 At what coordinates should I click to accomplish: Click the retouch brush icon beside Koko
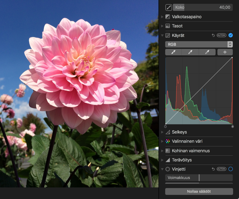169,7
